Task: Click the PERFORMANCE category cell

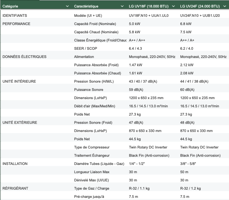Action: click(x=16, y=24)
